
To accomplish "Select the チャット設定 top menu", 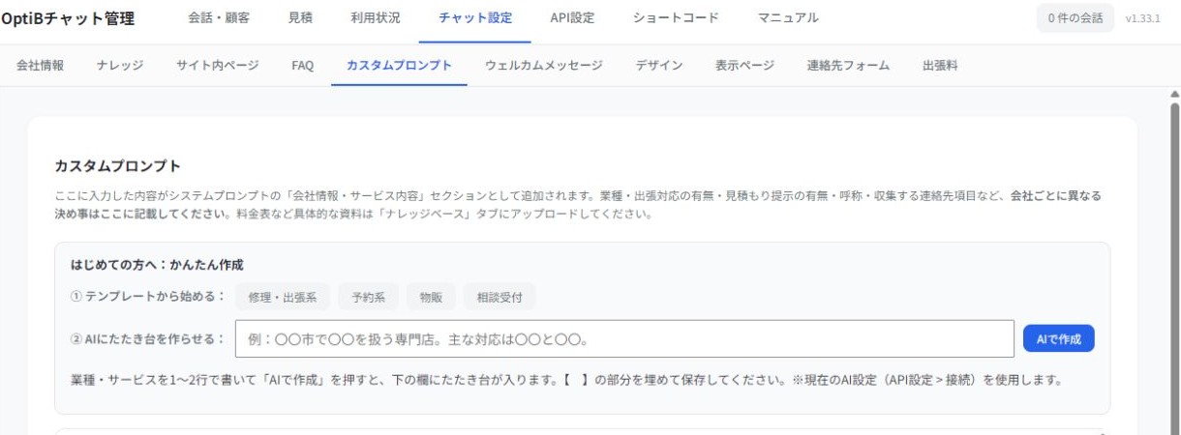I will click(x=475, y=18).
